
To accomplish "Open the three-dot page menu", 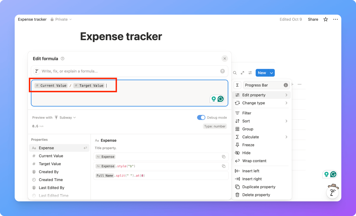I will pos(335,19).
